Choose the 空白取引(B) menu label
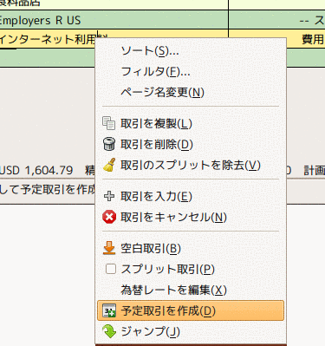This screenshot has width=325, height=346. point(151,249)
